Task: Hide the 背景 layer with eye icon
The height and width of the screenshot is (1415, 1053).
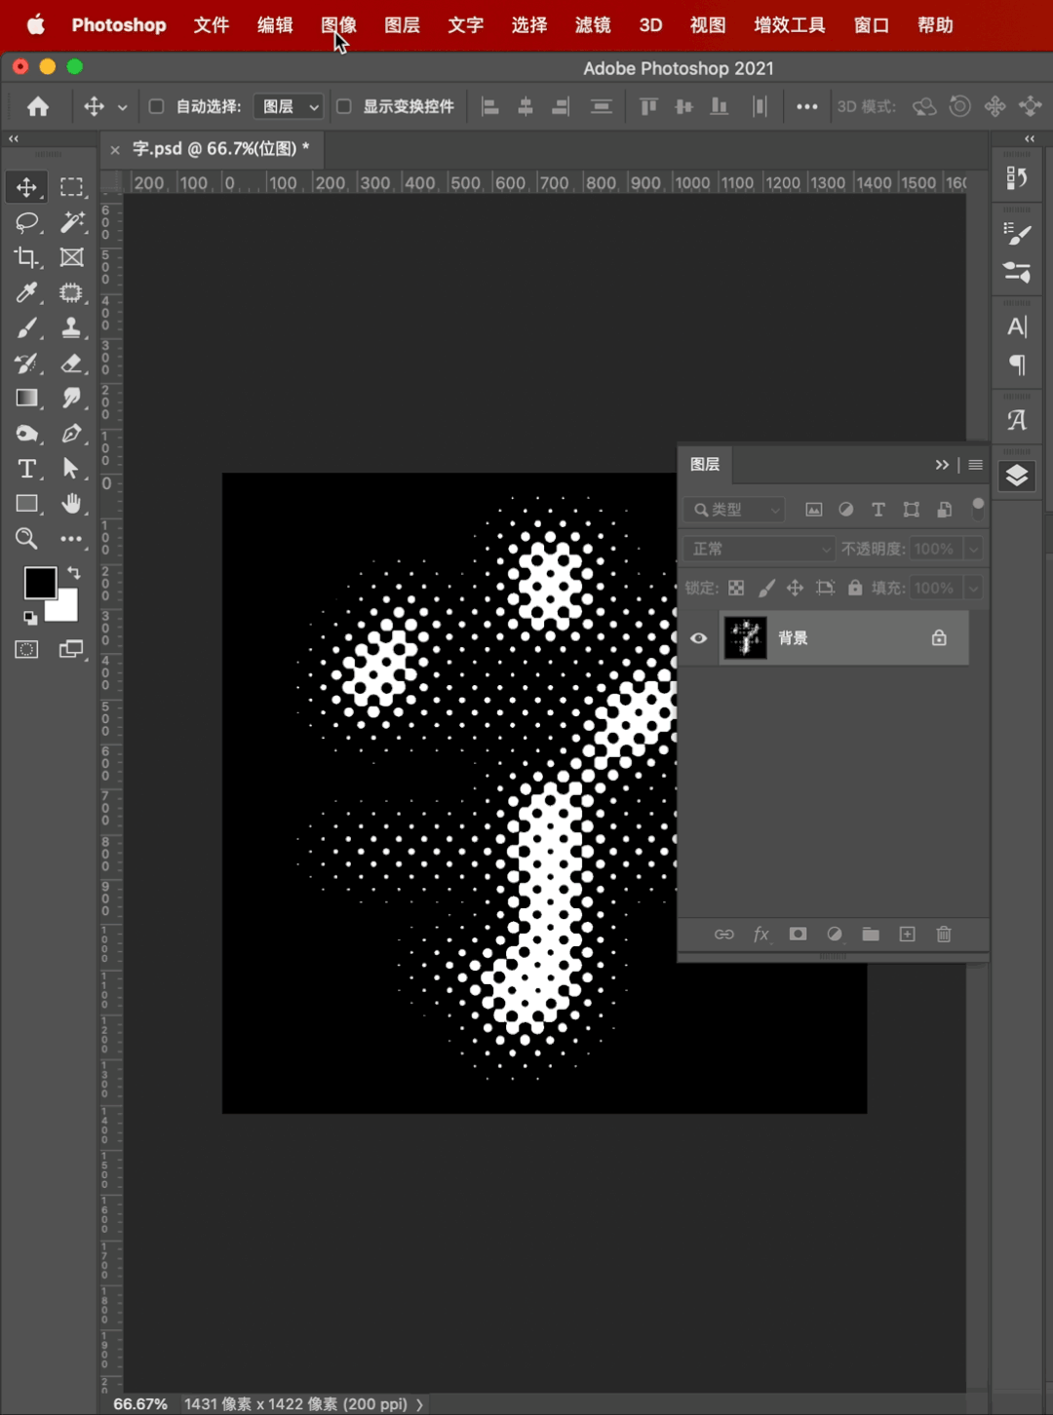Action: pyautogui.click(x=699, y=638)
